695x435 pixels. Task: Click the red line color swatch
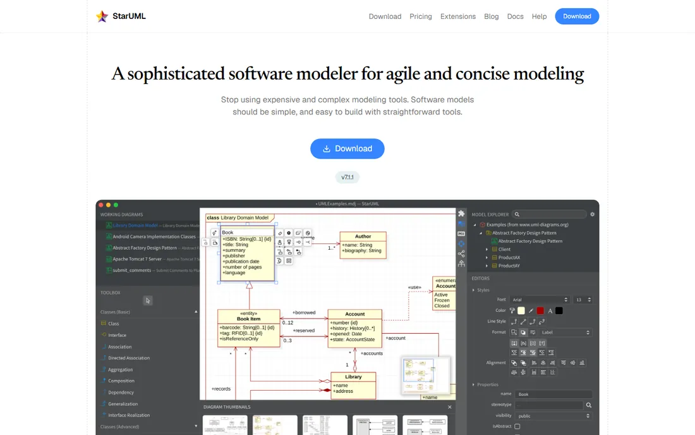tap(540, 311)
